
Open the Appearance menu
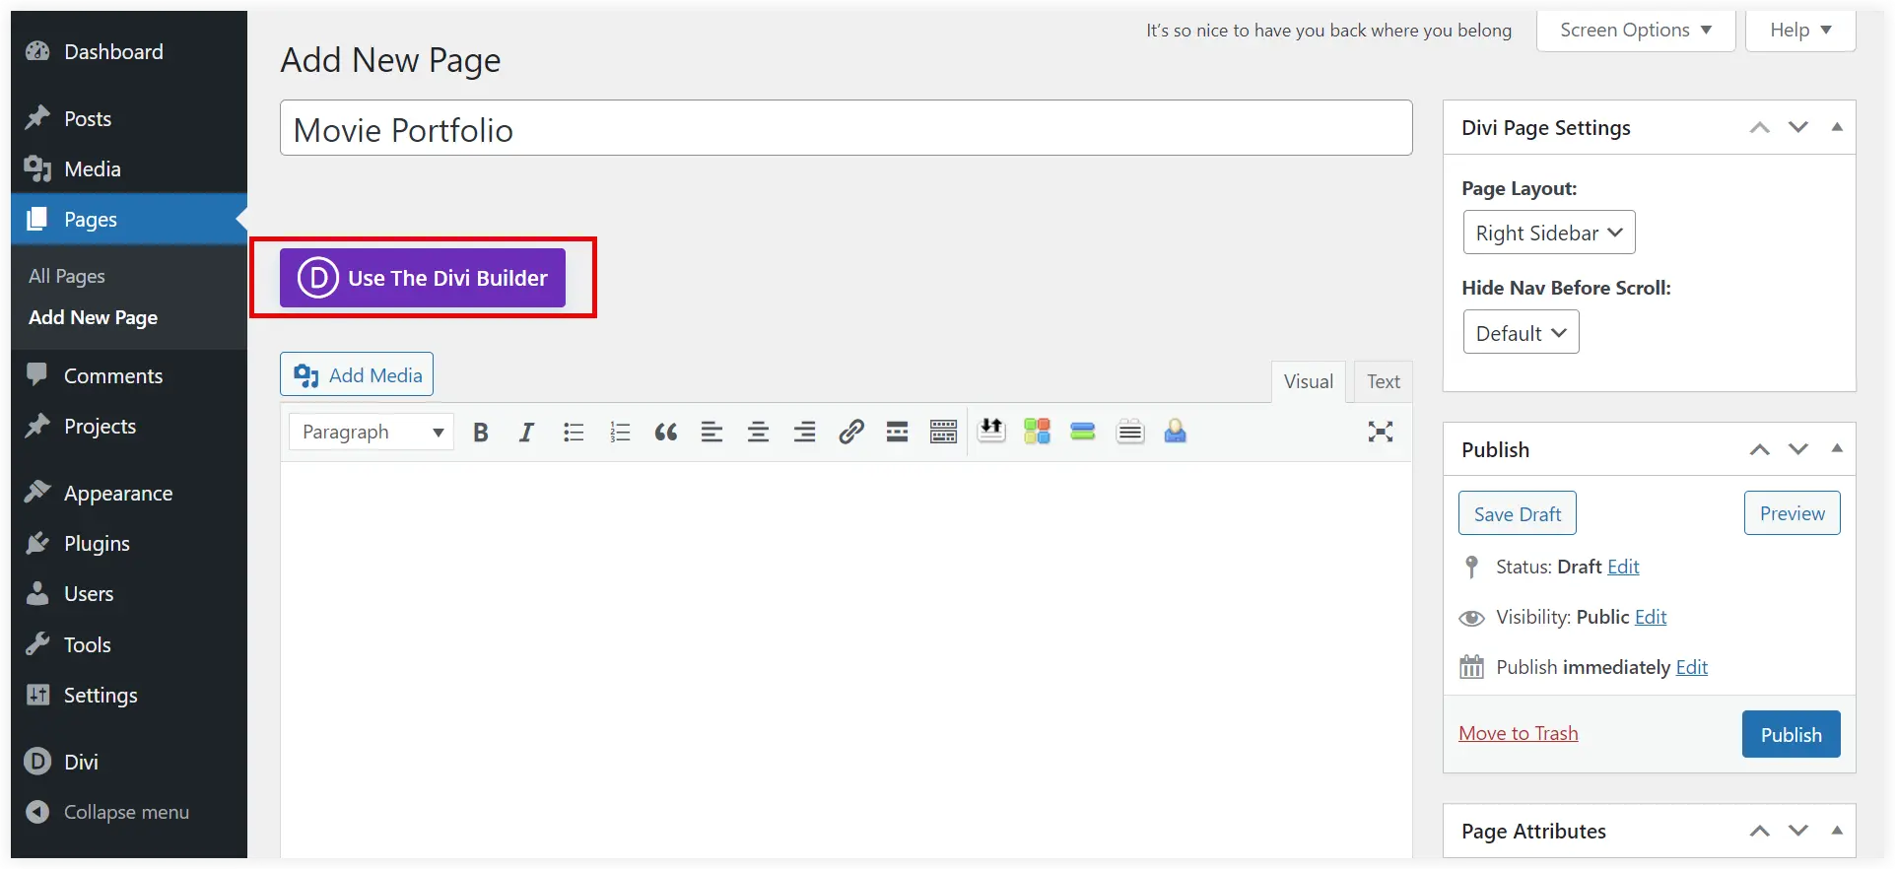tap(129, 494)
